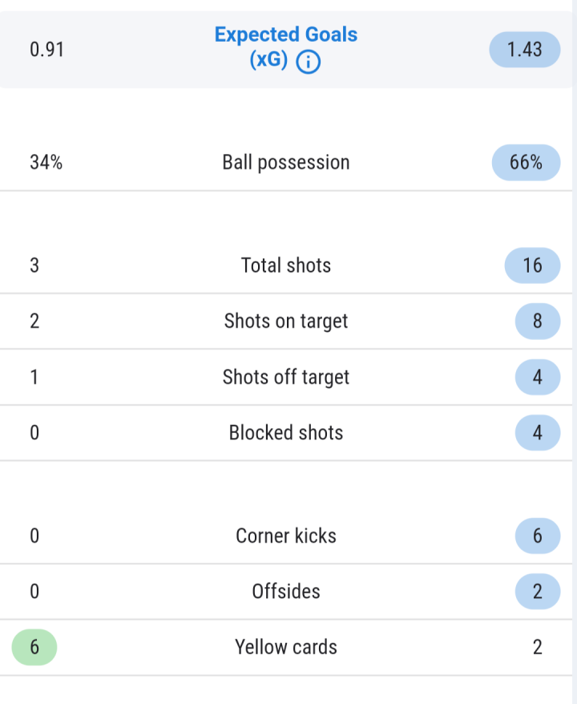Image resolution: width=577 pixels, height=704 pixels.
Task: Click the 0.91 expected goals value
Action: pos(46,50)
